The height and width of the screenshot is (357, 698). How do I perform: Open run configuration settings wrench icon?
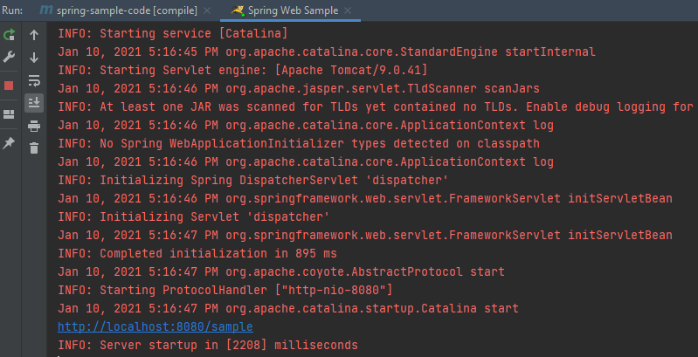tap(10, 58)
